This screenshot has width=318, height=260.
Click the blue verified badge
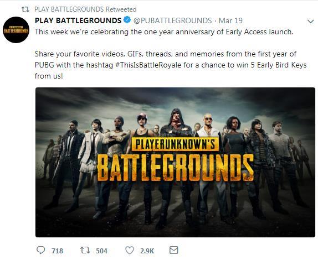pyautogui.click(x=127, y=20)
